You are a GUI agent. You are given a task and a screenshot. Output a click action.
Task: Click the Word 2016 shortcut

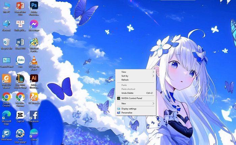[x=20, y=44]
